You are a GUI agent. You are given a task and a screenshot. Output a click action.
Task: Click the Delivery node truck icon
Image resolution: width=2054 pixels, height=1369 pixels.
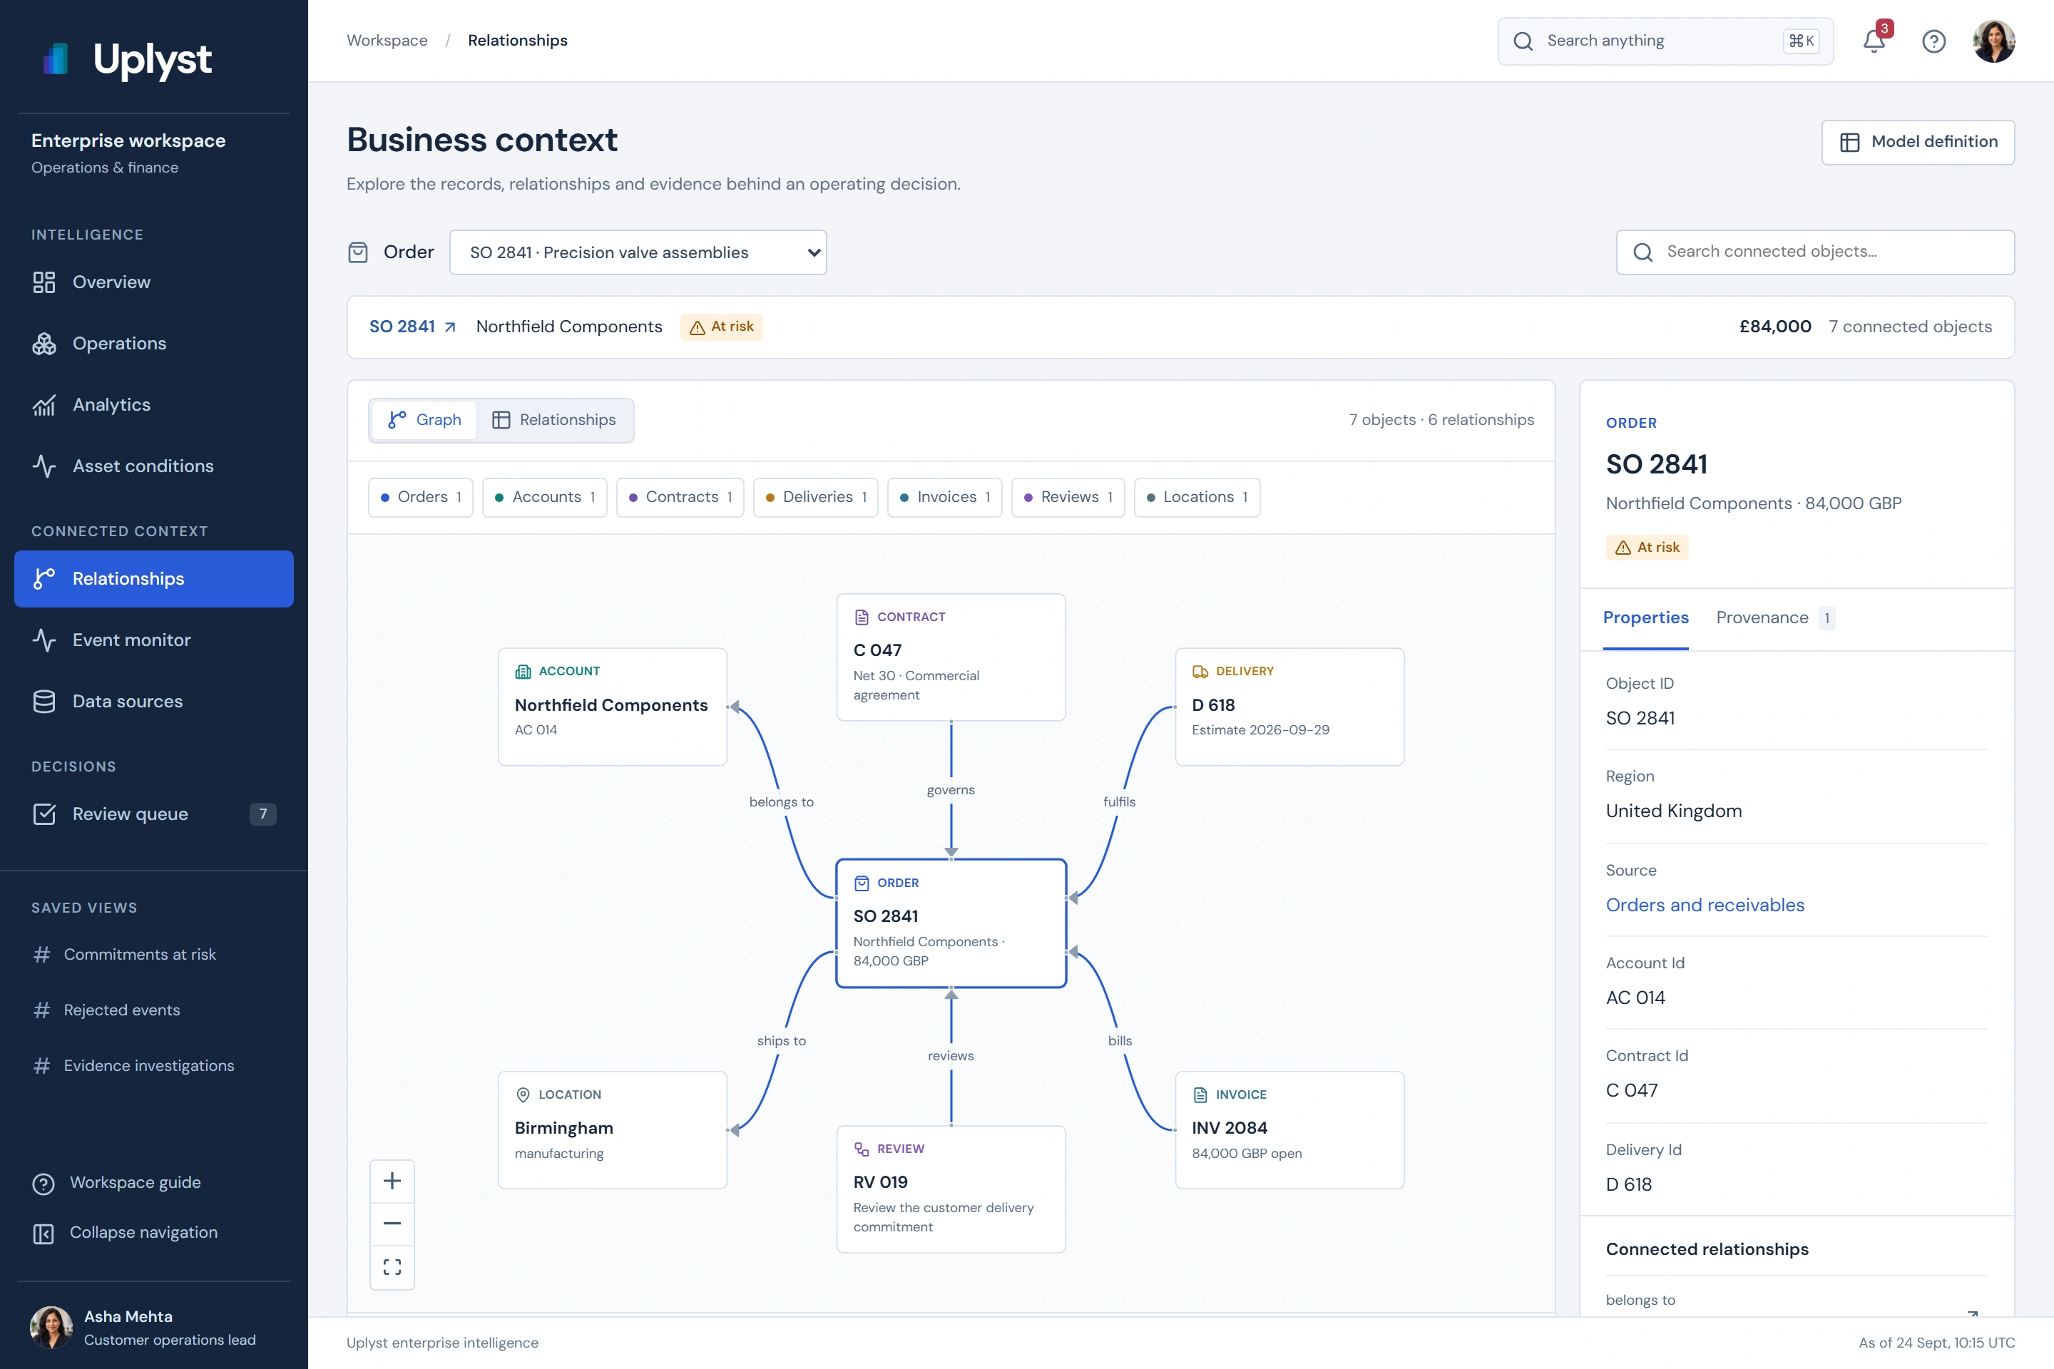(1200, 672)
